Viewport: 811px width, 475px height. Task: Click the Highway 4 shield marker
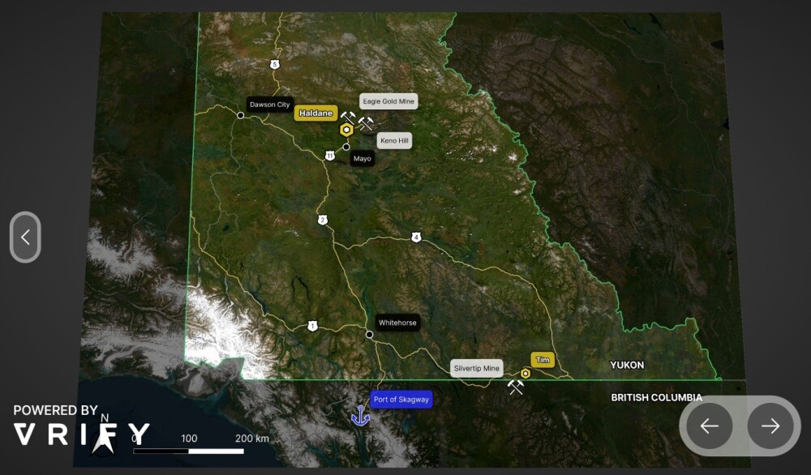point(416,237)
